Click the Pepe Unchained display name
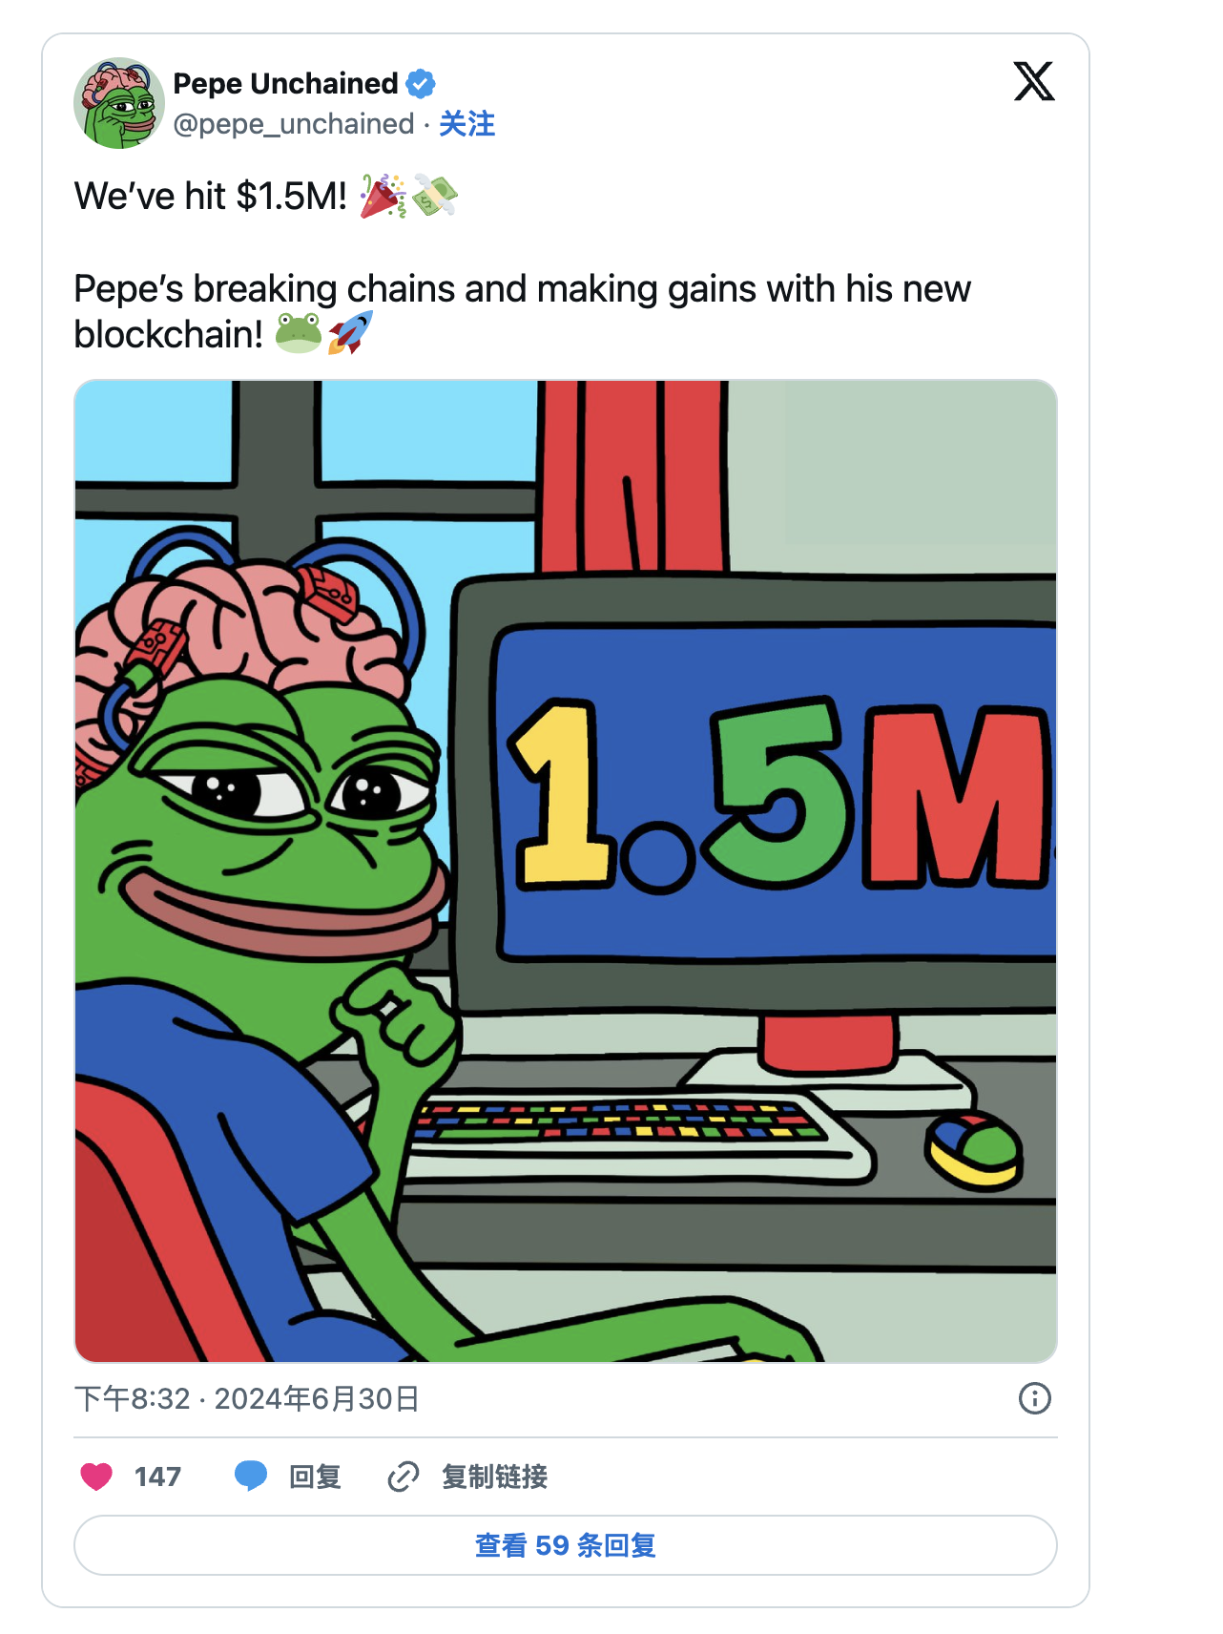Viewport: 1223px width, 1634px height. (x=285, y=84)
